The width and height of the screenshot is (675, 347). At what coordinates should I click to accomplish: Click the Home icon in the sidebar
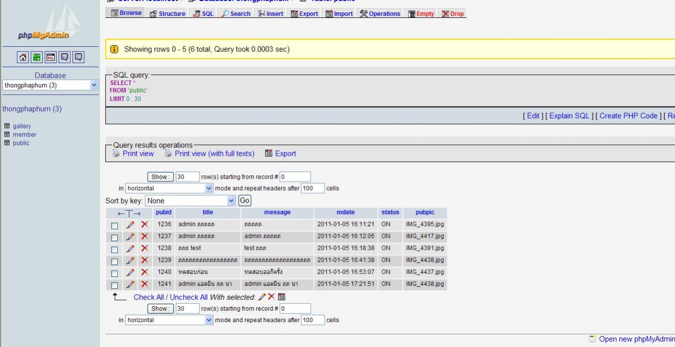click(x=23, y=57)
